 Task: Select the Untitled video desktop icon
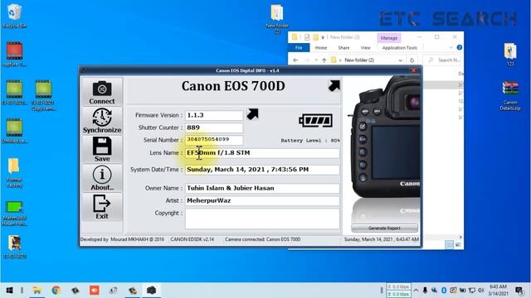click(14, 131)
